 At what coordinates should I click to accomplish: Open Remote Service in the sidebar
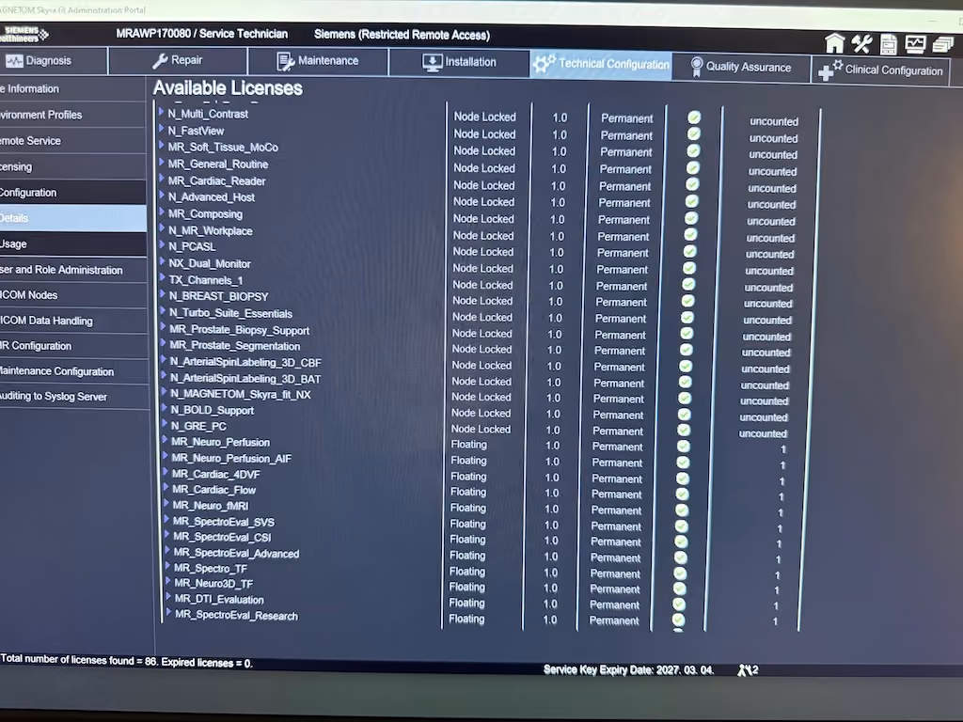tap(72, 141)
